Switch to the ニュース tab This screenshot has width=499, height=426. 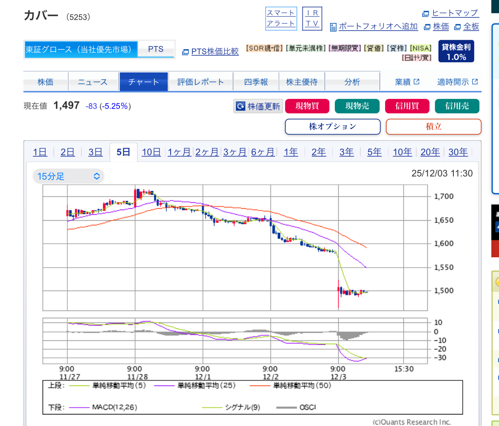click(93, 82)
